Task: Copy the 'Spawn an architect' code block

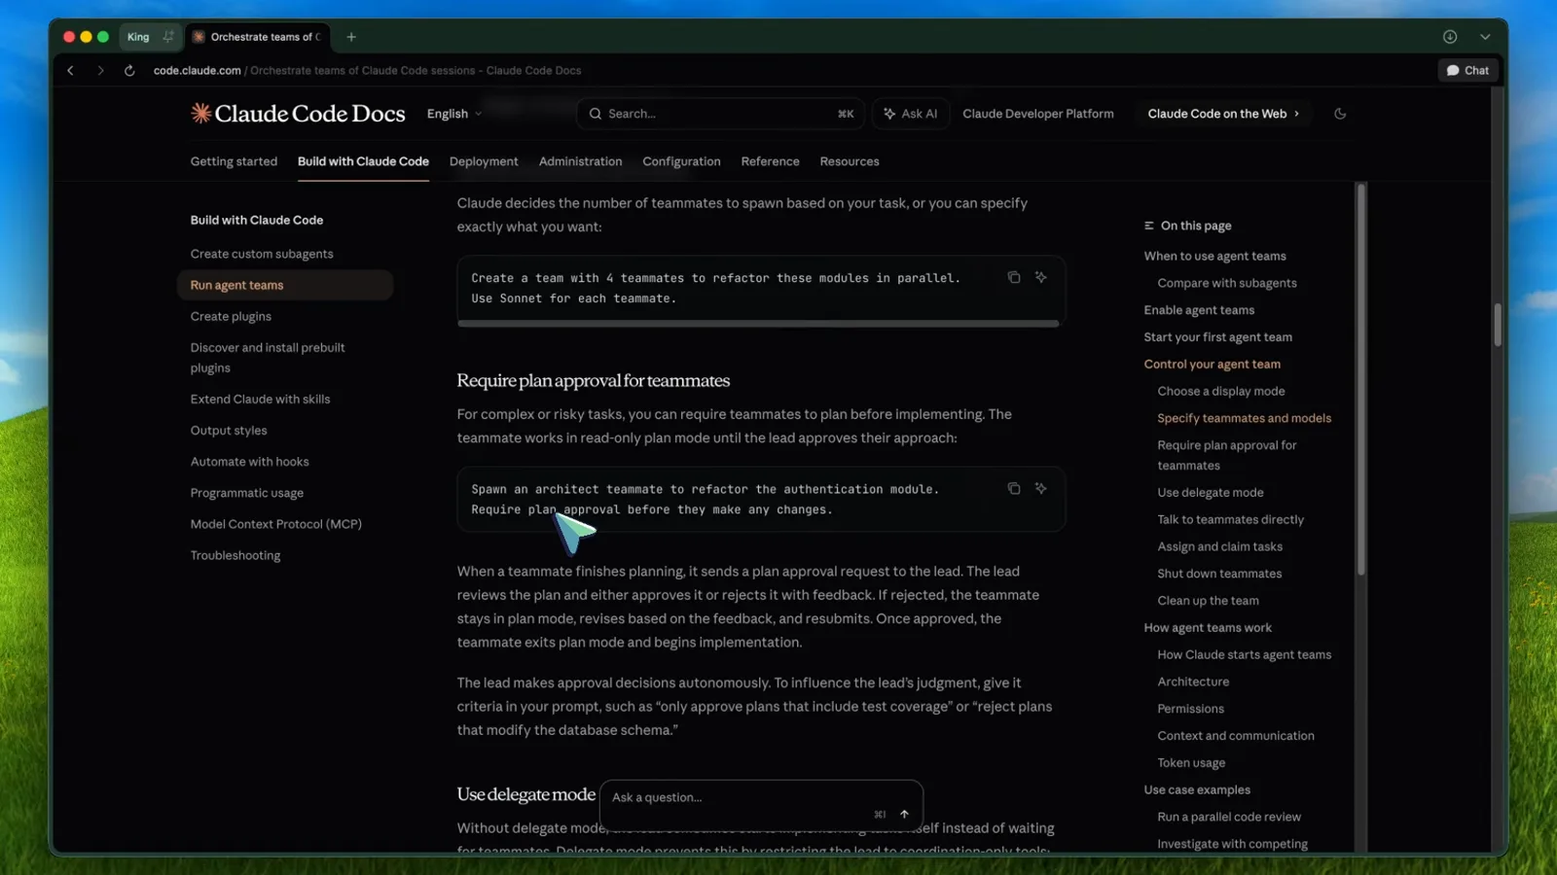Action: point(1014,488)
